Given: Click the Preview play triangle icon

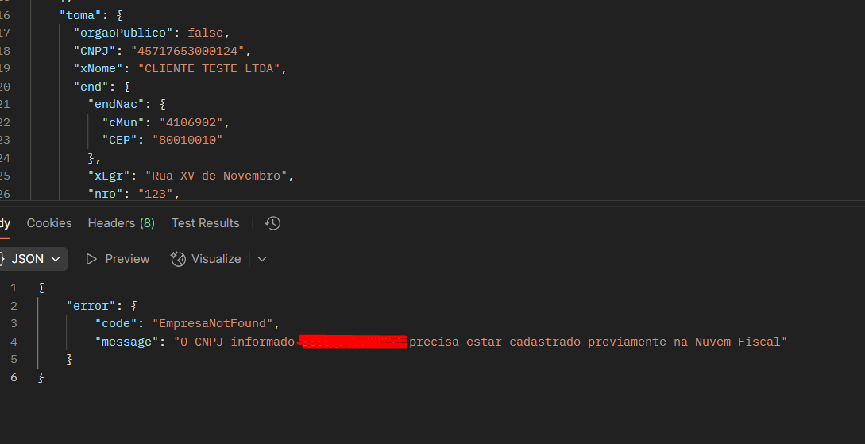Looking at the screenshot, I should tap(91, 259).
